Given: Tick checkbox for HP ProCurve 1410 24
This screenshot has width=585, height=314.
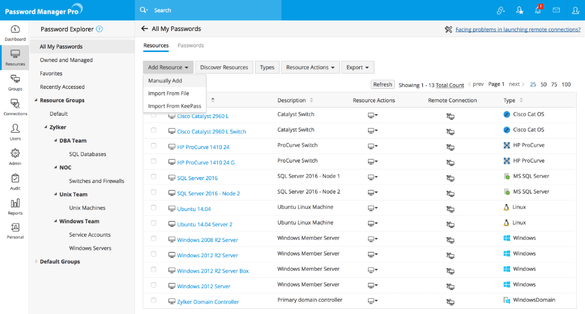Looking at the screenshot, I should coord(153,146).
